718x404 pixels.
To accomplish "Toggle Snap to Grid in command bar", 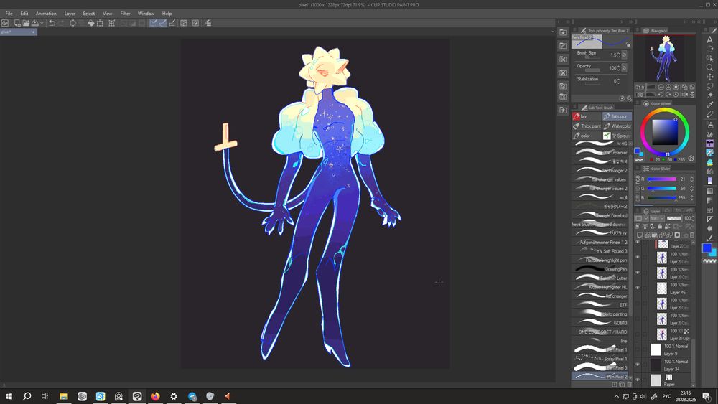I will [x=172, y=23].
